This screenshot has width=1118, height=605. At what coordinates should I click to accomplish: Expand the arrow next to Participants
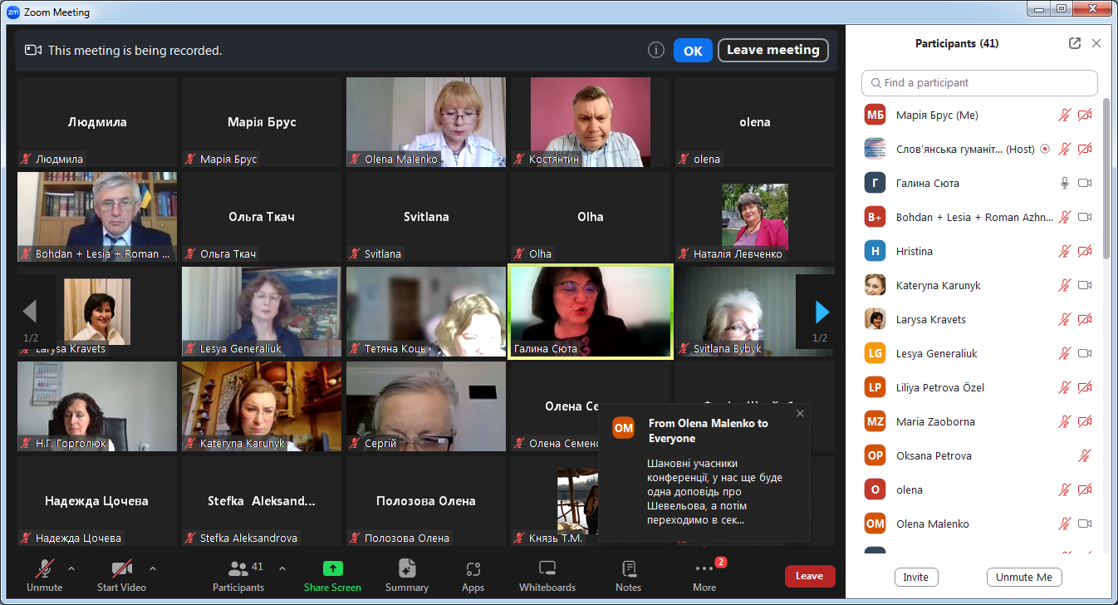pos(282,568)
